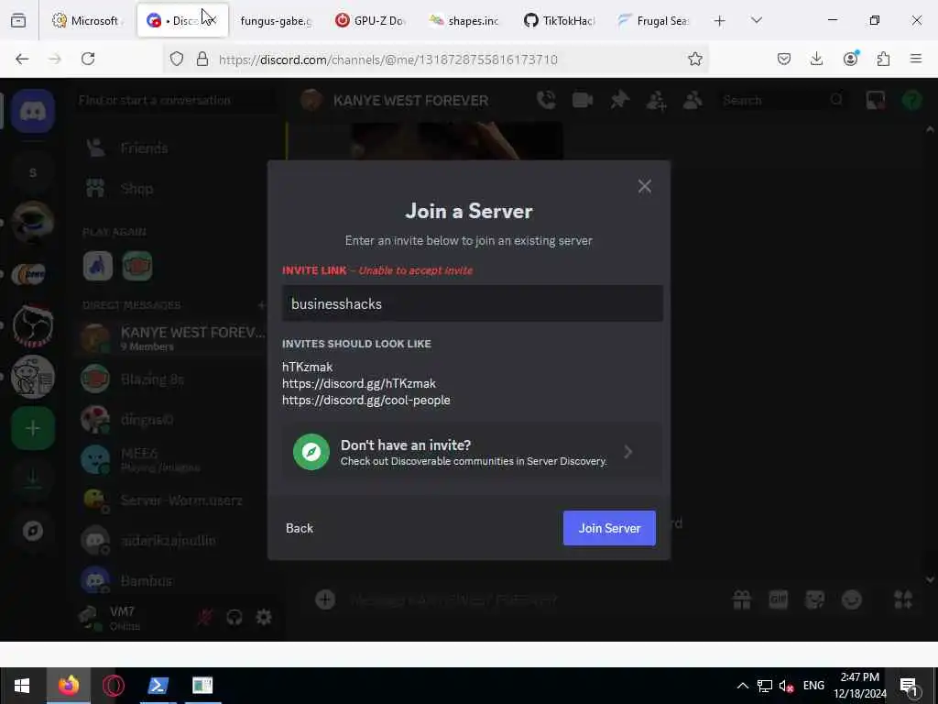Click the compass icon in the dialog
Image resolution: width=938 pixels, height=704 pixels.
[311, 452]
